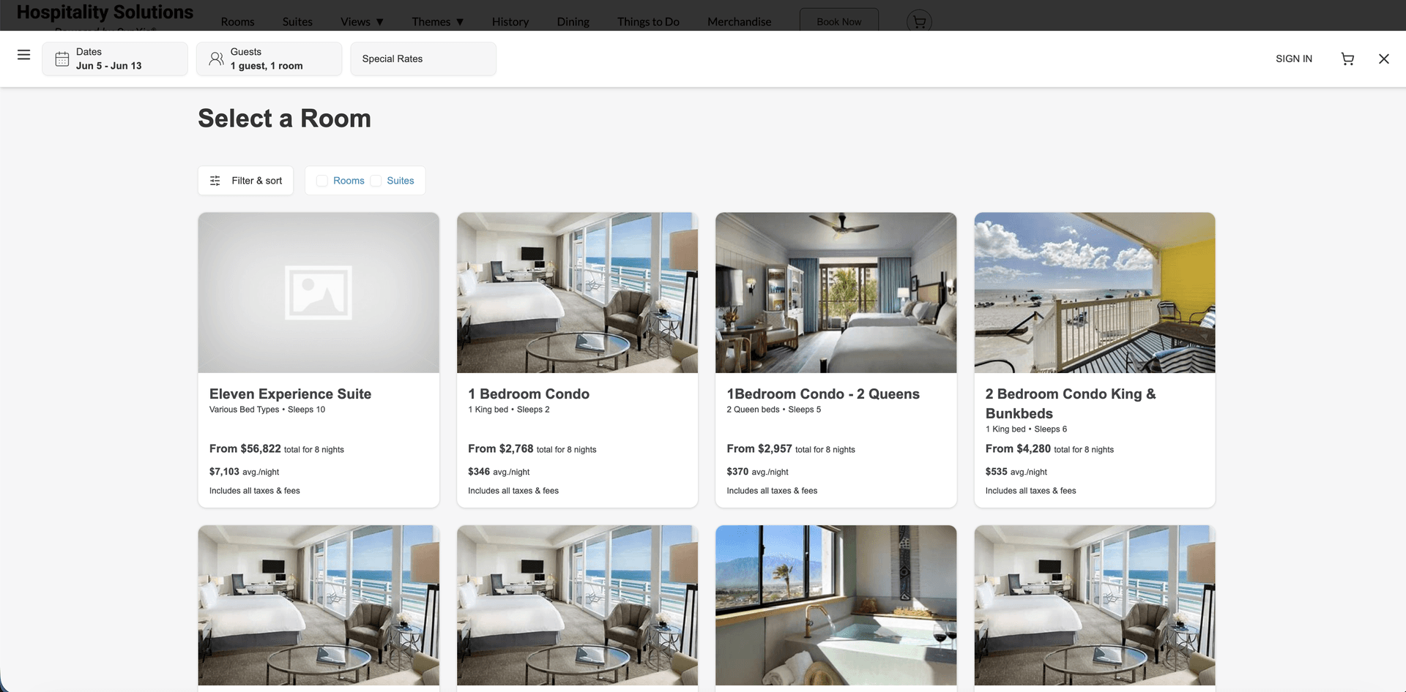
Task: Open the Dining menu item
Action: click(x=573, y=22)
